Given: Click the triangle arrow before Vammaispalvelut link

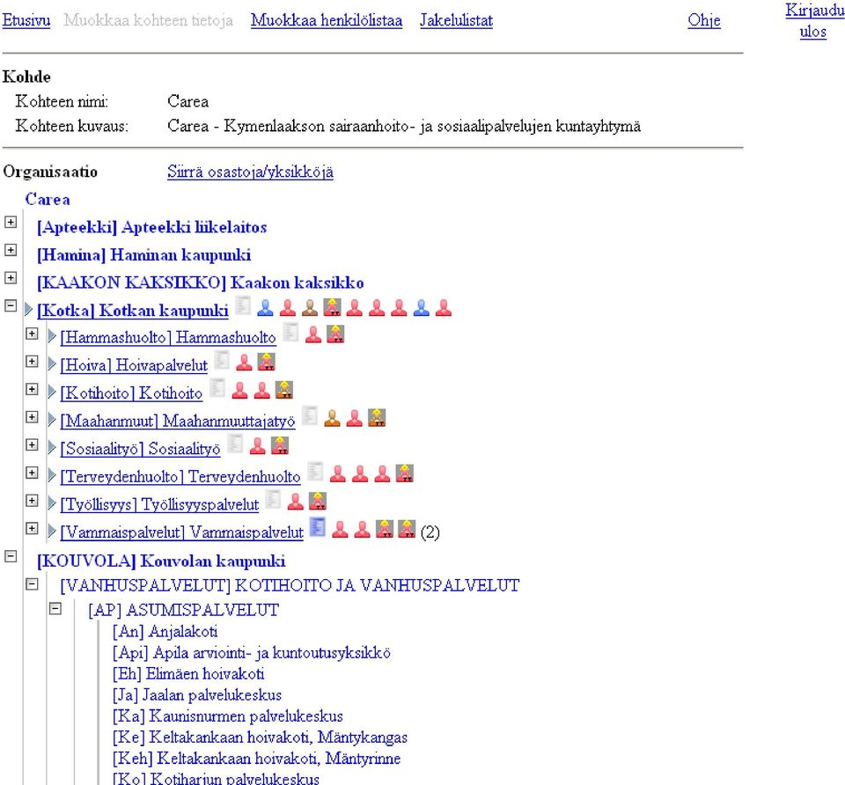Looking at the screenshot, I should click(52, 532).
